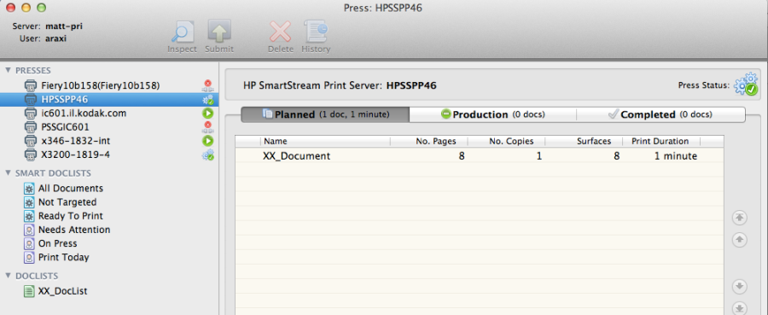768x315 pixels.
Task: Click the On Press list icon
Action: point(29,243)
